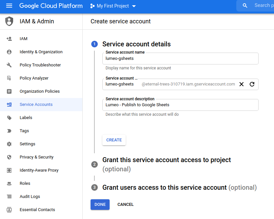This screenshot has width=274, height=219.
Task: Open the hamburger navigation menu
Action: coord(9,6)
